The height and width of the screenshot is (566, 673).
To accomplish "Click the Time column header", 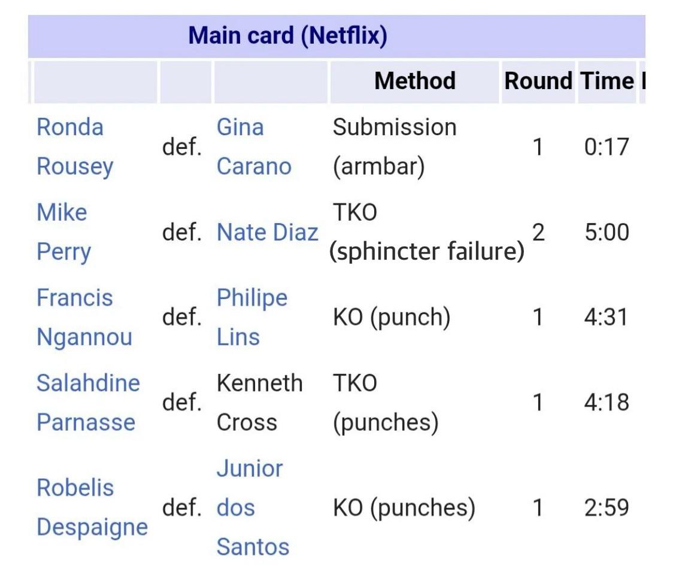I will click(x=607, y=81).
